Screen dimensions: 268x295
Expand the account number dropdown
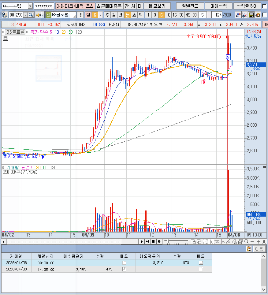(30, 6)
